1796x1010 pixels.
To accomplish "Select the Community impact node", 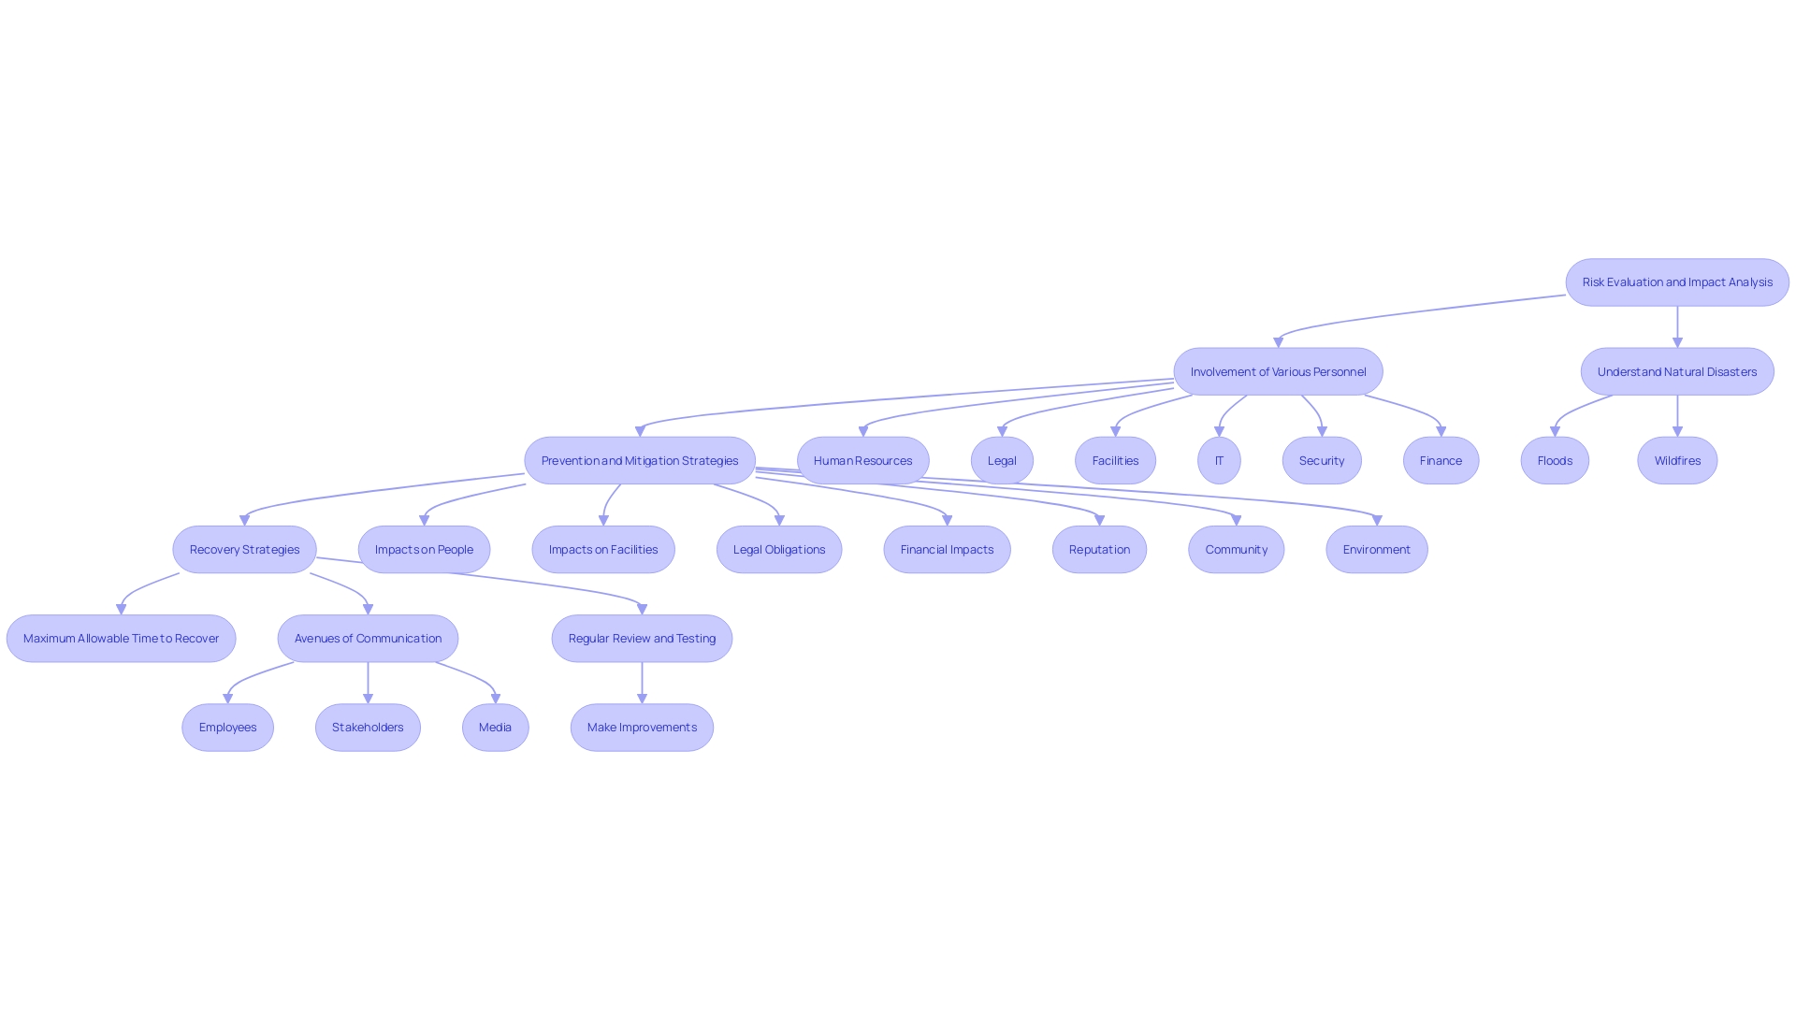I will 1236,547.
